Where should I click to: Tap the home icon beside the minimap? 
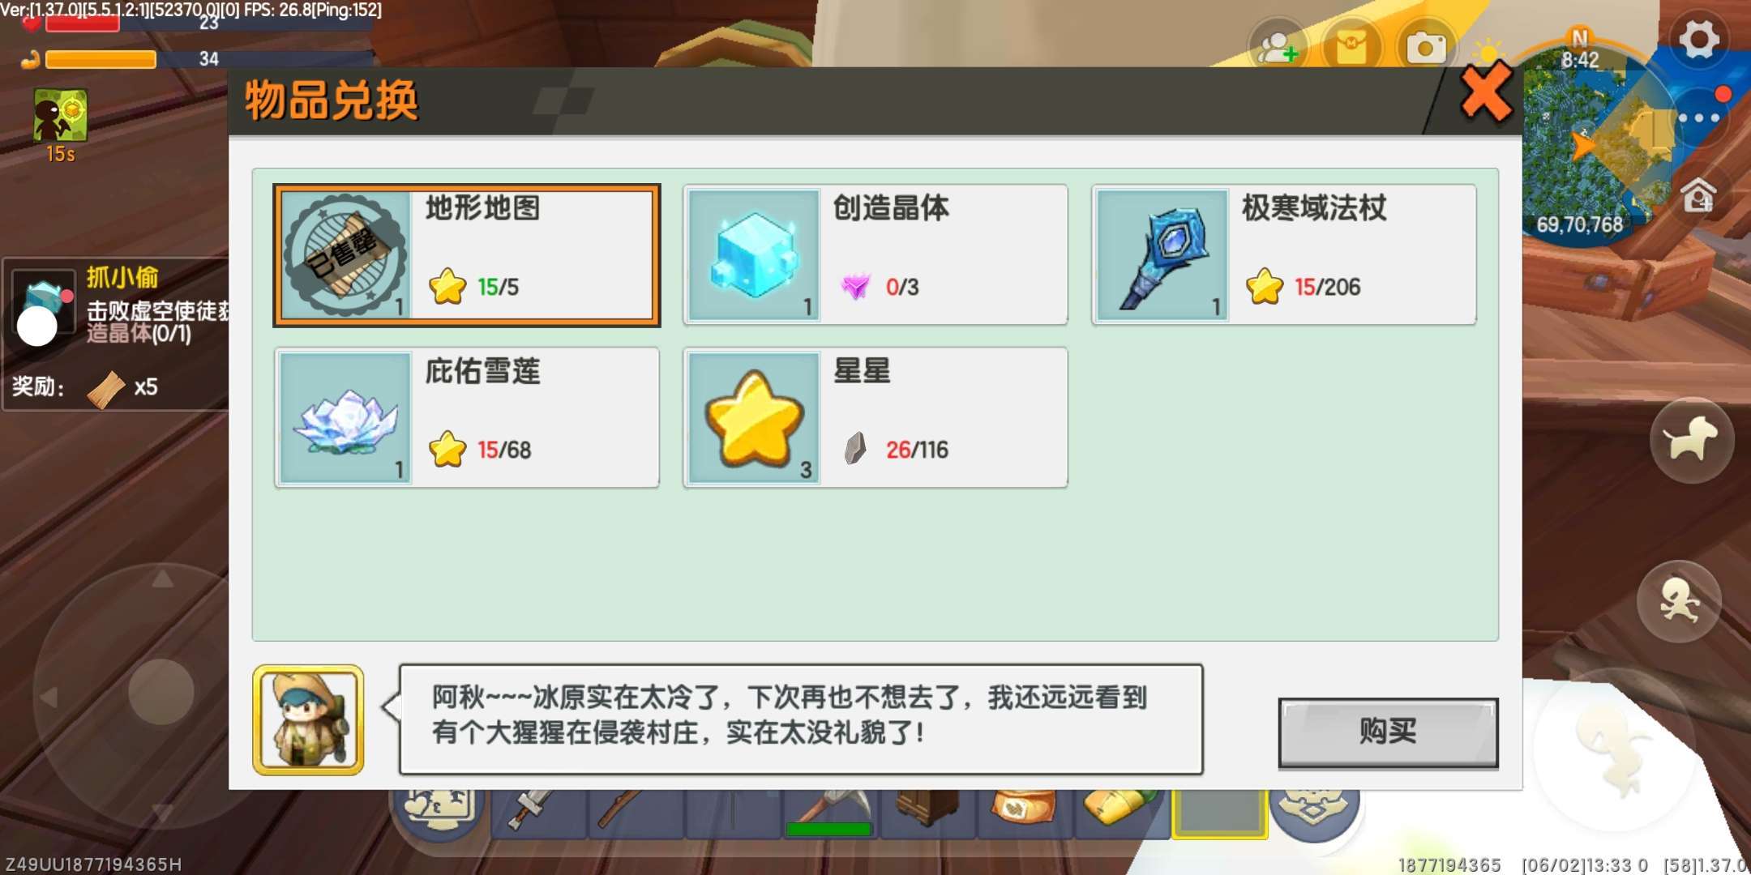(x=1698, y=194)
